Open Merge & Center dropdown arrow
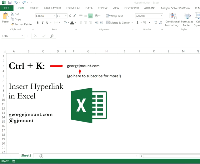The width and height of the screenshot is (200, 164). 132,23
